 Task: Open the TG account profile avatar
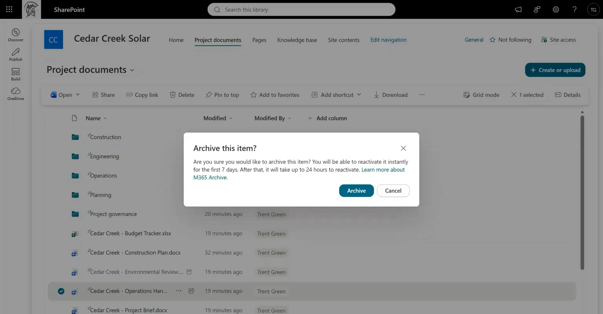593,10
